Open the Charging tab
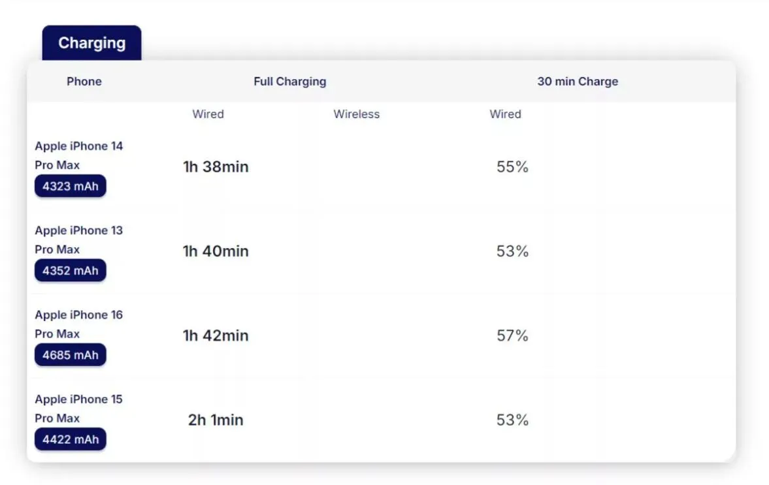This screenshot has width=769, height=485. (91, 43)
